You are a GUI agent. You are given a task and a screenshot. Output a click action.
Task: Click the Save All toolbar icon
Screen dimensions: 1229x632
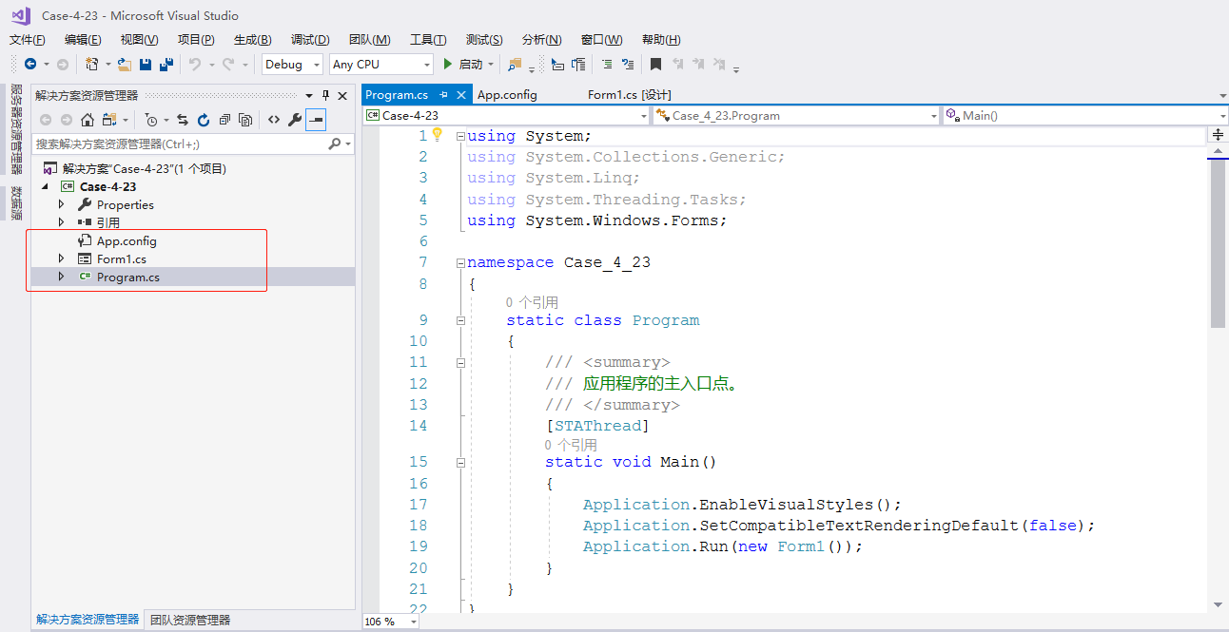[166, 65]
